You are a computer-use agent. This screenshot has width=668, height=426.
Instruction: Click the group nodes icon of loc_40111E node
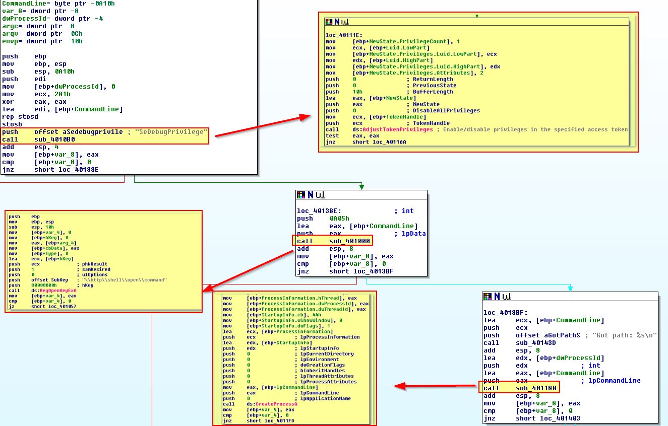click(x=345, y=22)
